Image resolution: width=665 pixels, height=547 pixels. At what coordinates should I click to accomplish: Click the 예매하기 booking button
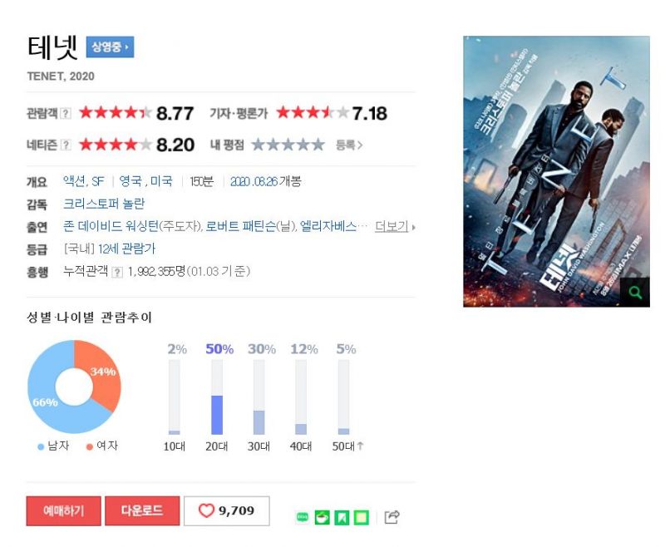(64, 510)
